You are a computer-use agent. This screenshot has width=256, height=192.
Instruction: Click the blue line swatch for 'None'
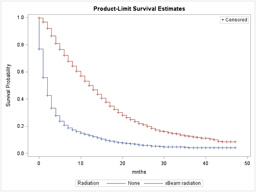(x=115, y=183)
